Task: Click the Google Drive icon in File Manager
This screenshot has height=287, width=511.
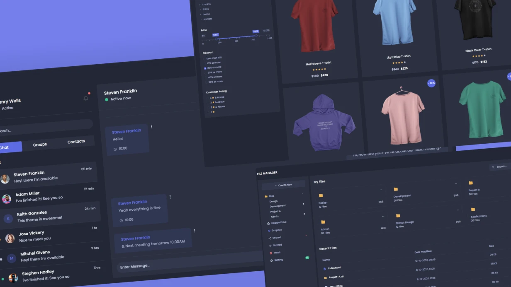Action: 268,223
